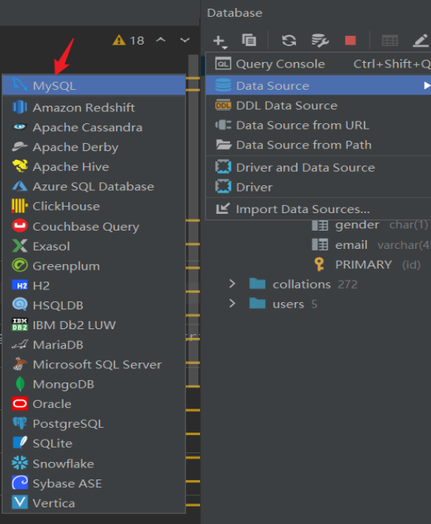Click the plus New button in Database toolbar

[220, 41]
